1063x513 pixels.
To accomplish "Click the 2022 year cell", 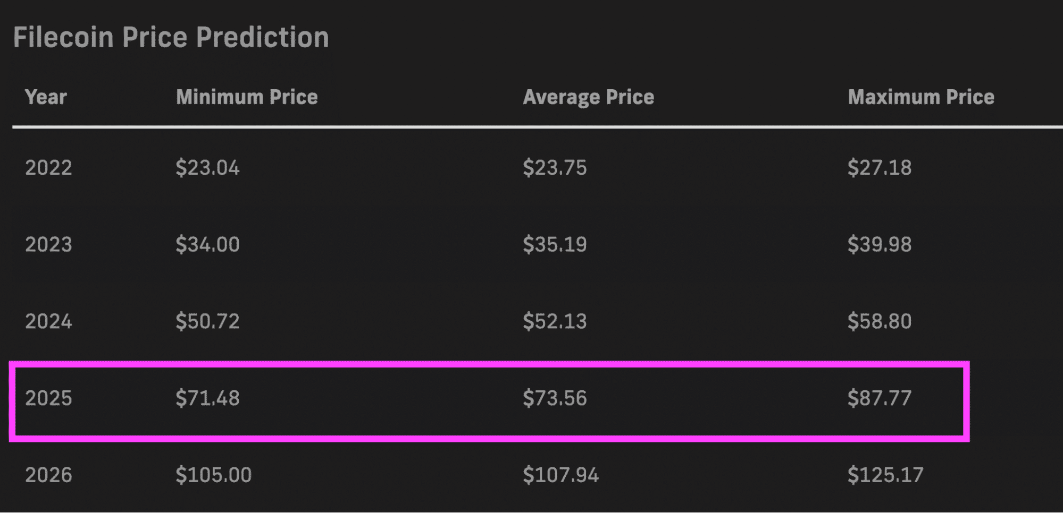I will click(x=48, y=168).
